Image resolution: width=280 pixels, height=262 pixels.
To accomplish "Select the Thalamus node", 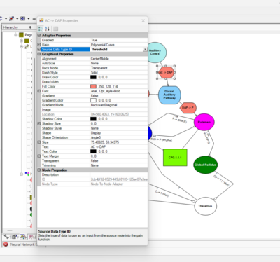I will point(206,206).
